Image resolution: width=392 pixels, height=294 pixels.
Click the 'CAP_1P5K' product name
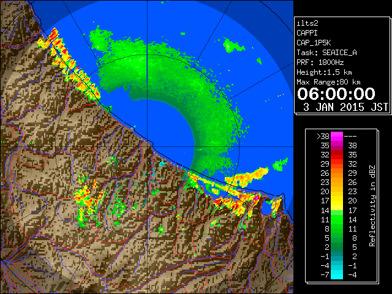tap(314, 43)
